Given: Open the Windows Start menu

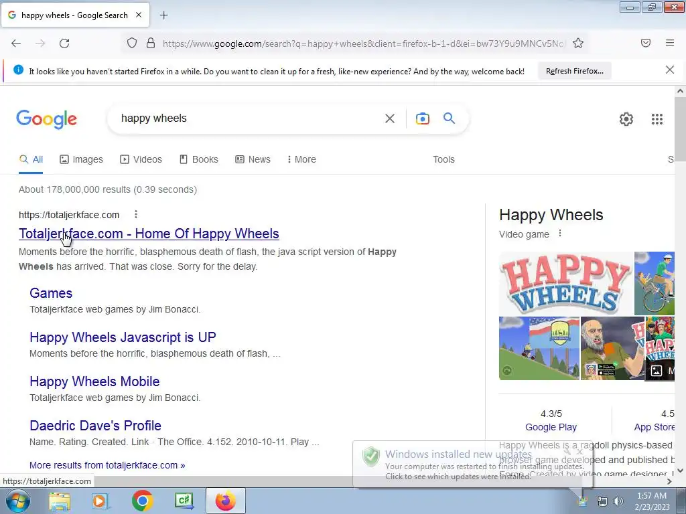Looking at the screenshot, I should pos(17,501).
